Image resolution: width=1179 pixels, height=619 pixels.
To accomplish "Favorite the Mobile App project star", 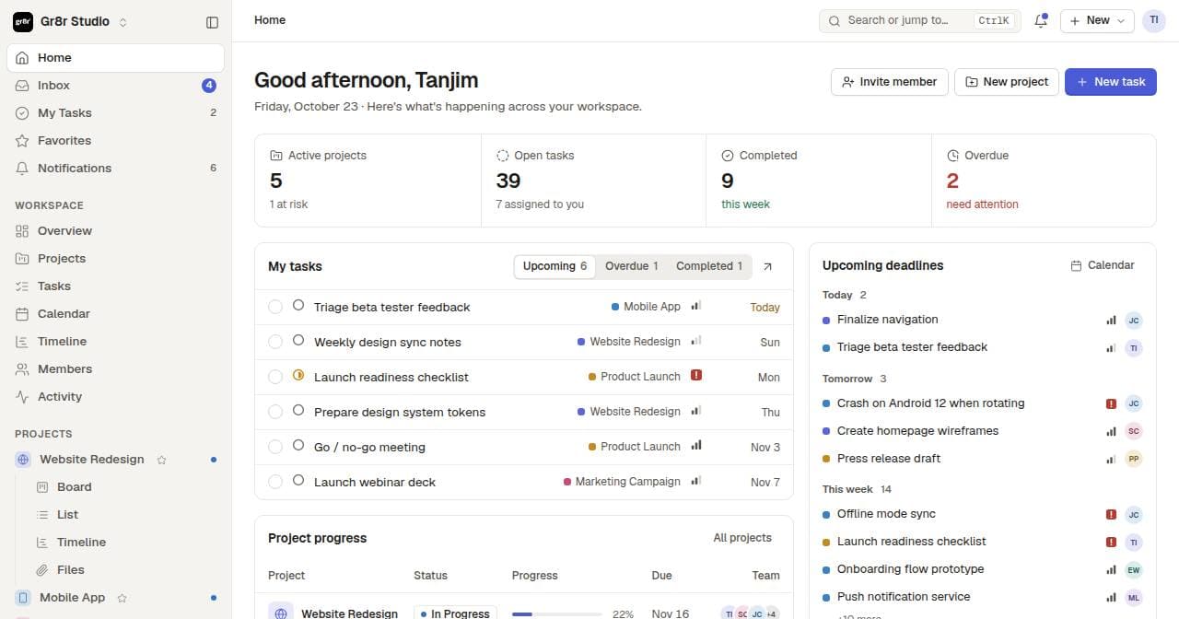I will point(122,598).
